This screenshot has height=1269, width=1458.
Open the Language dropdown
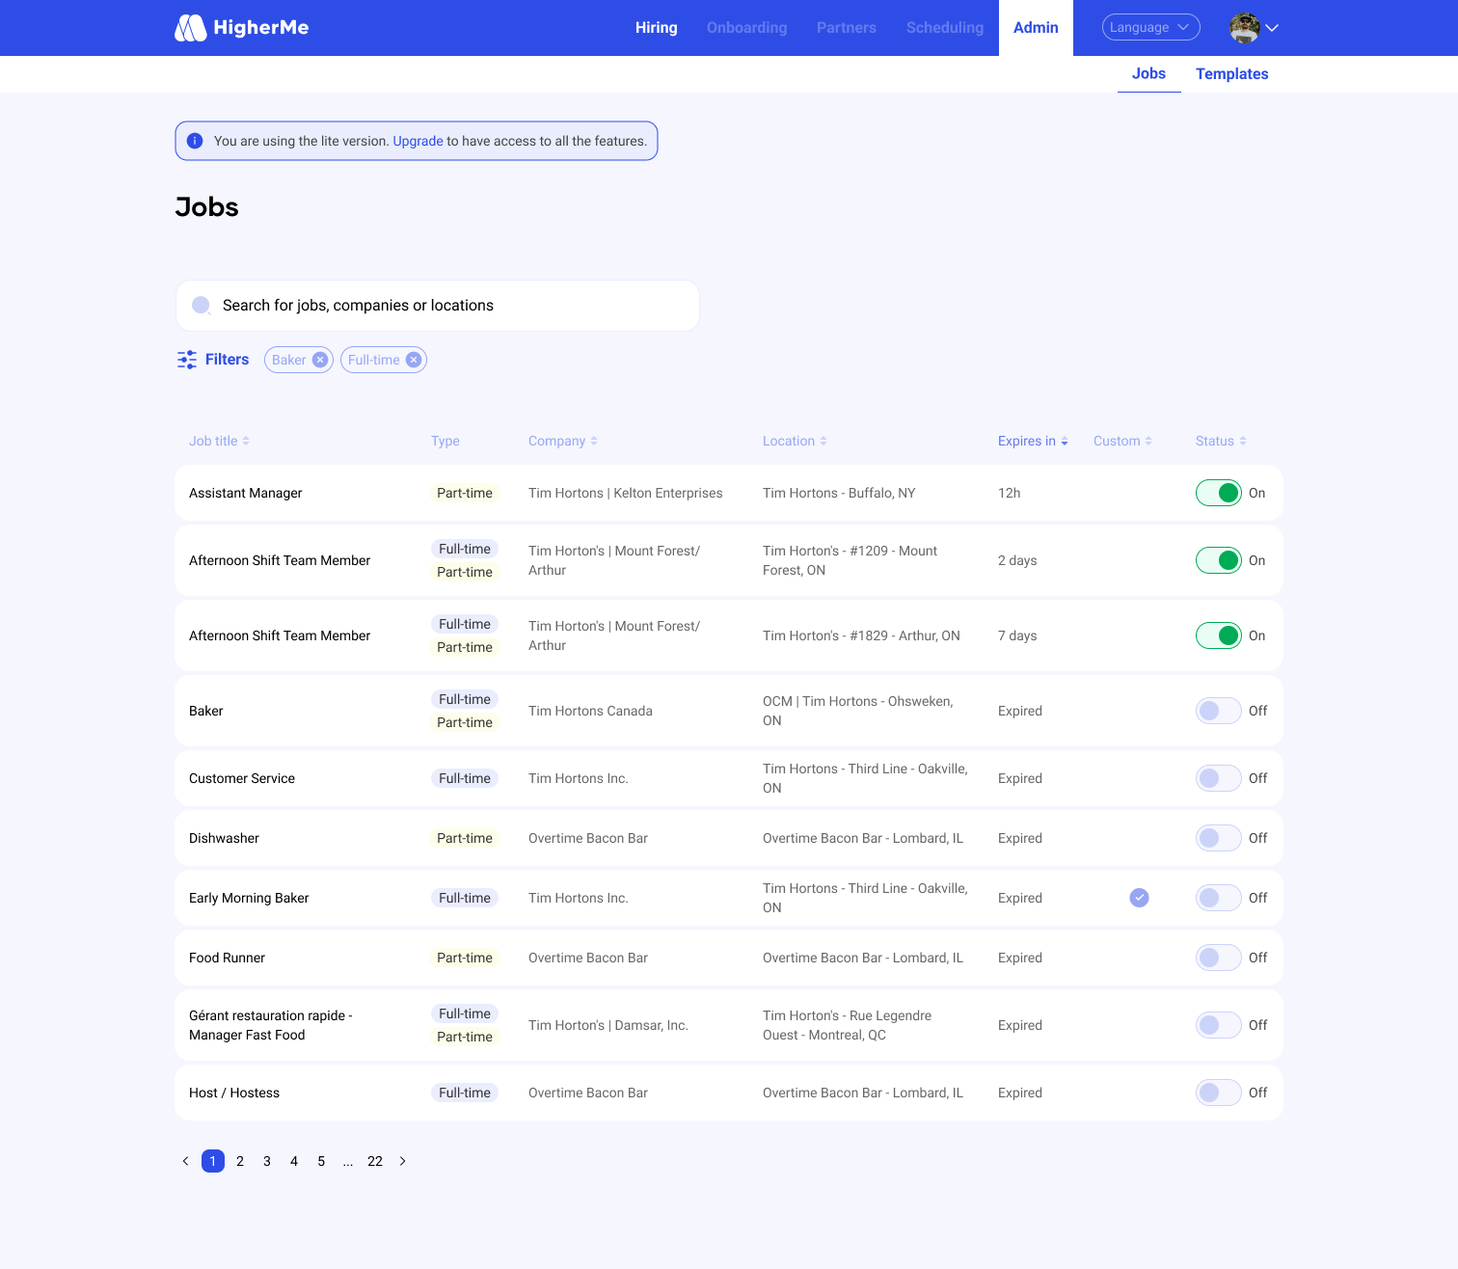pos(1150,27)
